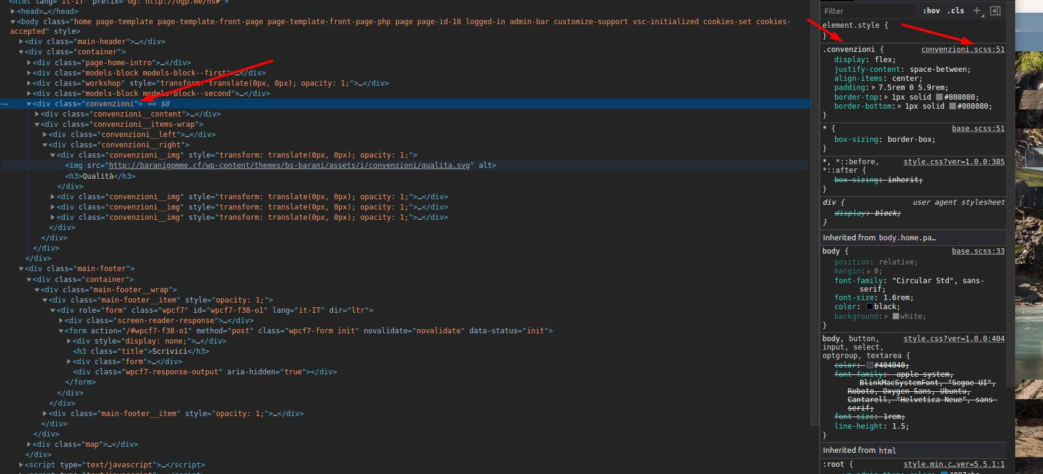
Task: Expand the padding shorthand triangle
Action: (x=873, y=88)
